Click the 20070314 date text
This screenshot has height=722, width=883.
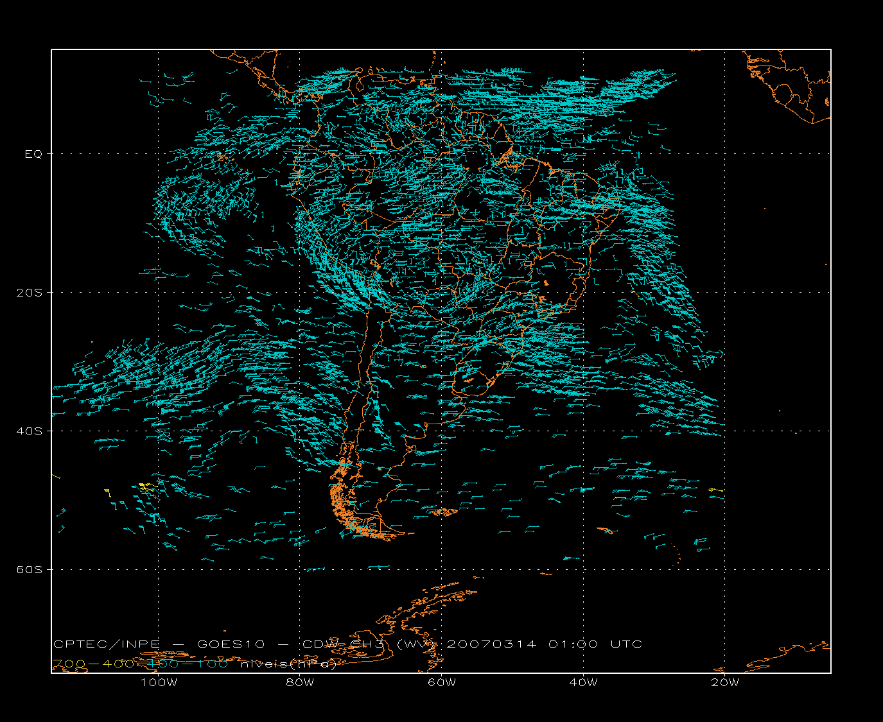(x=491, y=644)
